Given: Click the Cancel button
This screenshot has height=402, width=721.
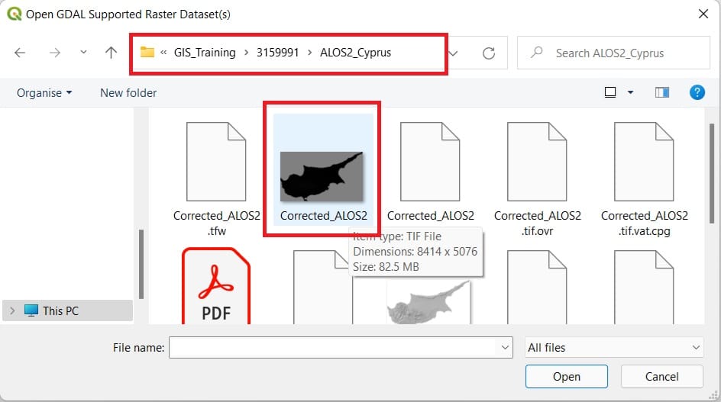Looking at the screenshot, I should point(661,377).
